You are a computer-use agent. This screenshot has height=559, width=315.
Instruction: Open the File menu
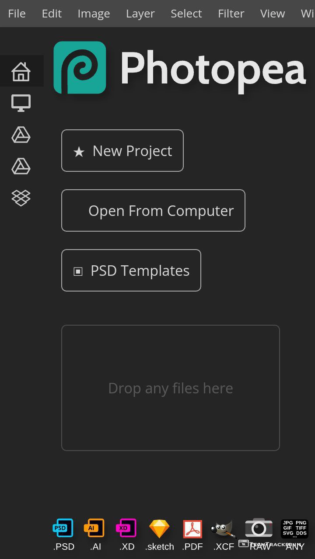(x=17, y=14)
